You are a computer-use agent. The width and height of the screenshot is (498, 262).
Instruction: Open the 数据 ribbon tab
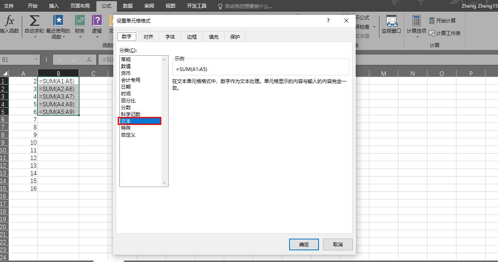click(x=127, y=6)
